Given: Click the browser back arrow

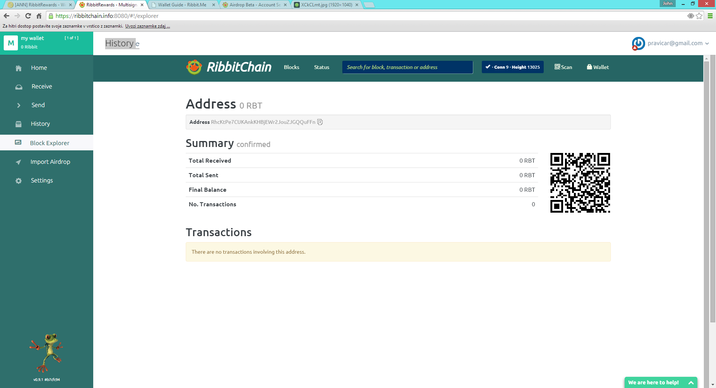Looking at the screenshot, I should [6, 16].
